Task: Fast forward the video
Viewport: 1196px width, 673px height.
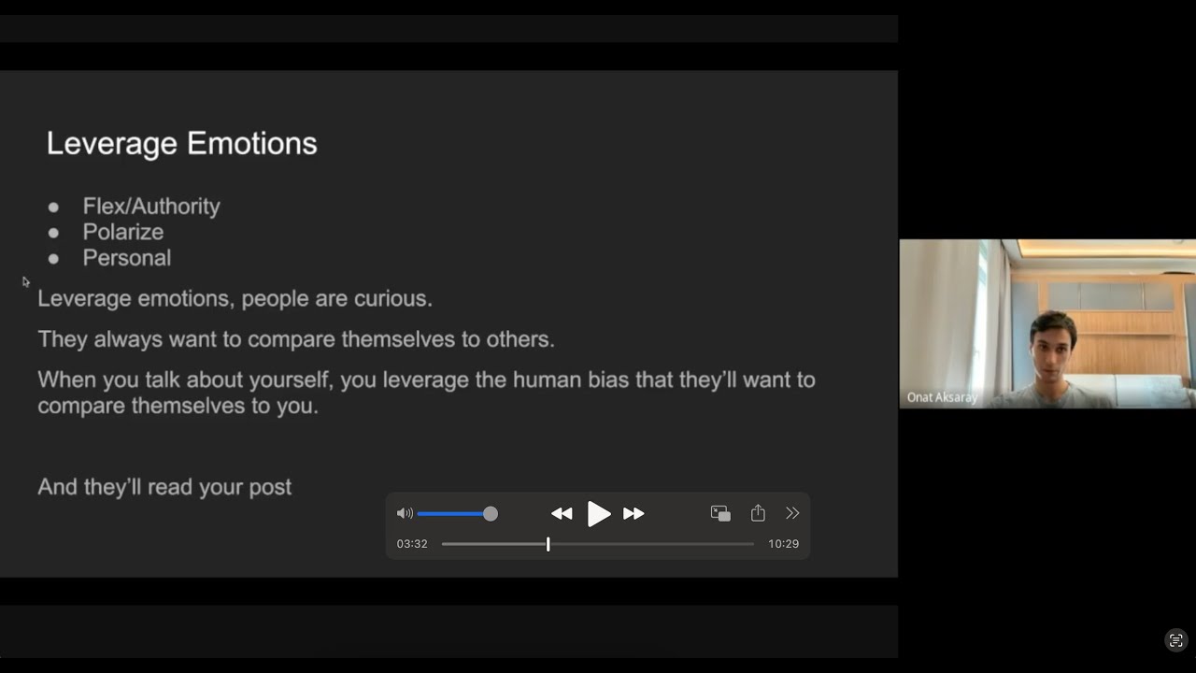Action: (634, 513)
